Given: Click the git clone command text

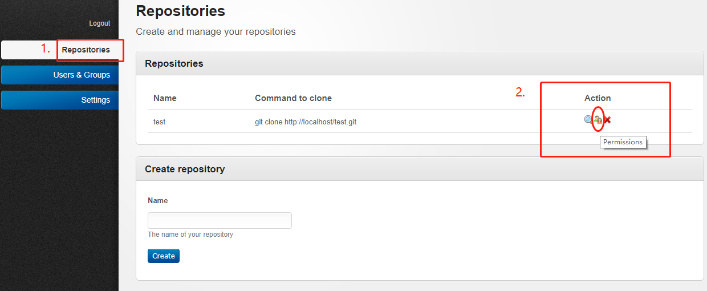Looking at the screenshot, I should click(x=306, y=122).
